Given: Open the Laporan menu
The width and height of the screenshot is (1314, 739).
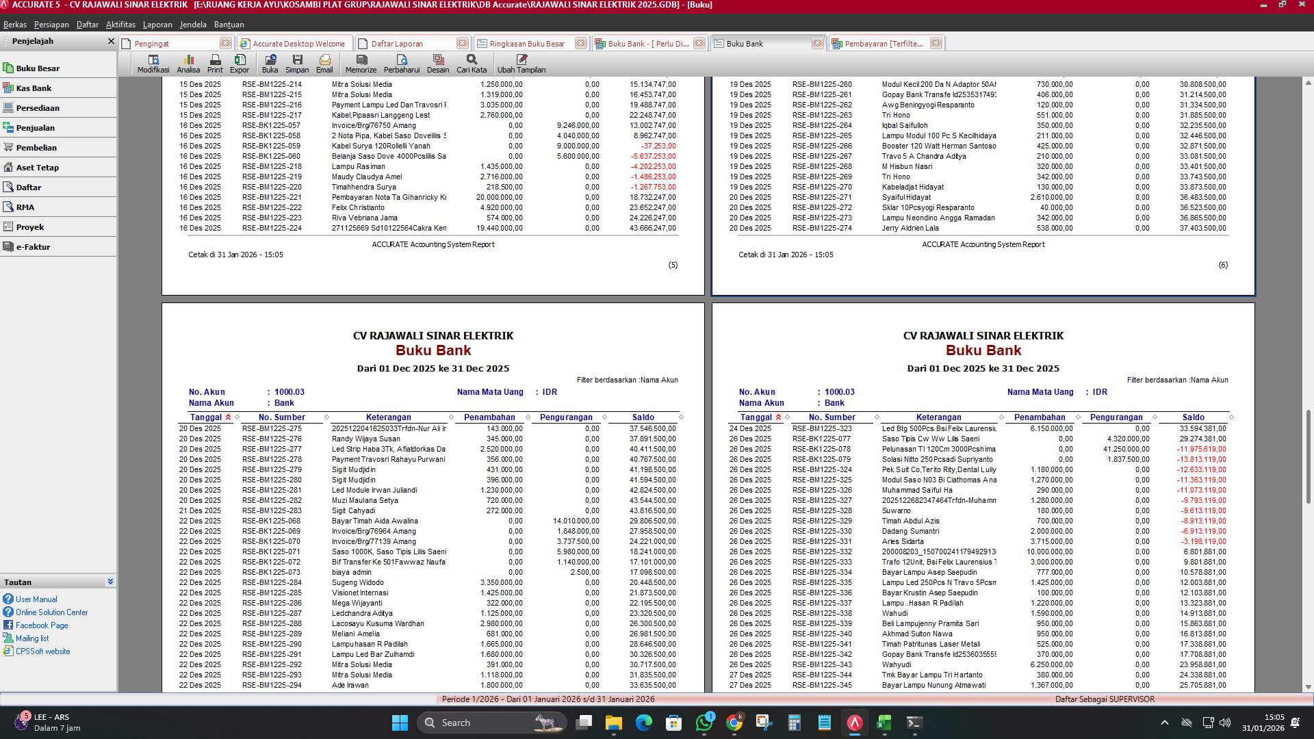Looking at the screenshot, I should tap(157, 24).
